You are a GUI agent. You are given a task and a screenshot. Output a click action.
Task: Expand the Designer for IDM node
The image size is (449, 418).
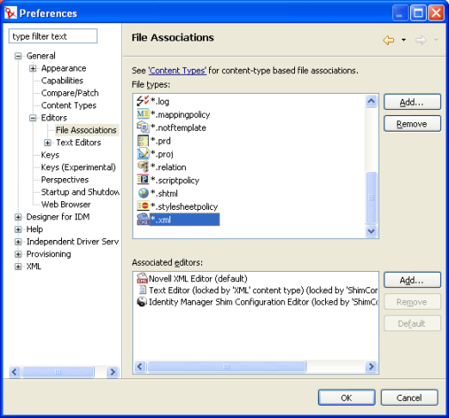[x=18, y=217]
